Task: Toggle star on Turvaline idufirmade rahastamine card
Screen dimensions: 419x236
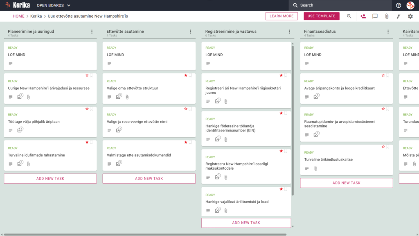Action: point(87,142)
